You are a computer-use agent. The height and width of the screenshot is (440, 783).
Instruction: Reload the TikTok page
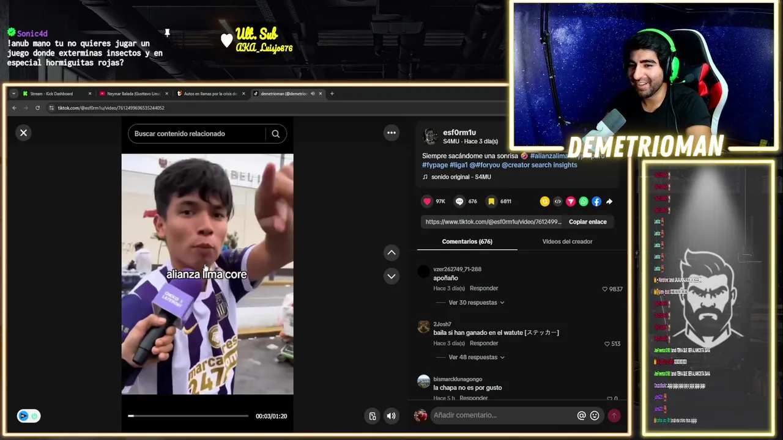(37, 108)
